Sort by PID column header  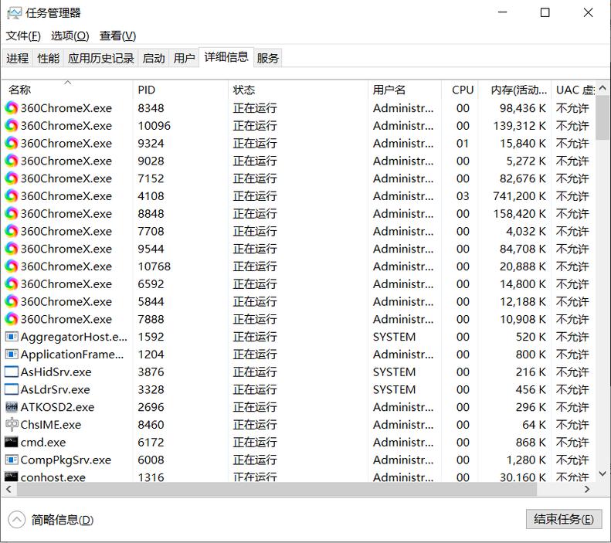point(147,90)
